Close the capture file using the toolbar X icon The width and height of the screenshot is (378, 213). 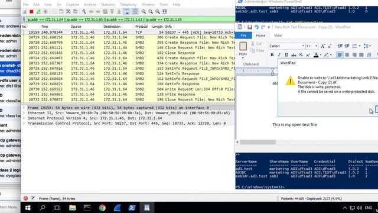69,12
